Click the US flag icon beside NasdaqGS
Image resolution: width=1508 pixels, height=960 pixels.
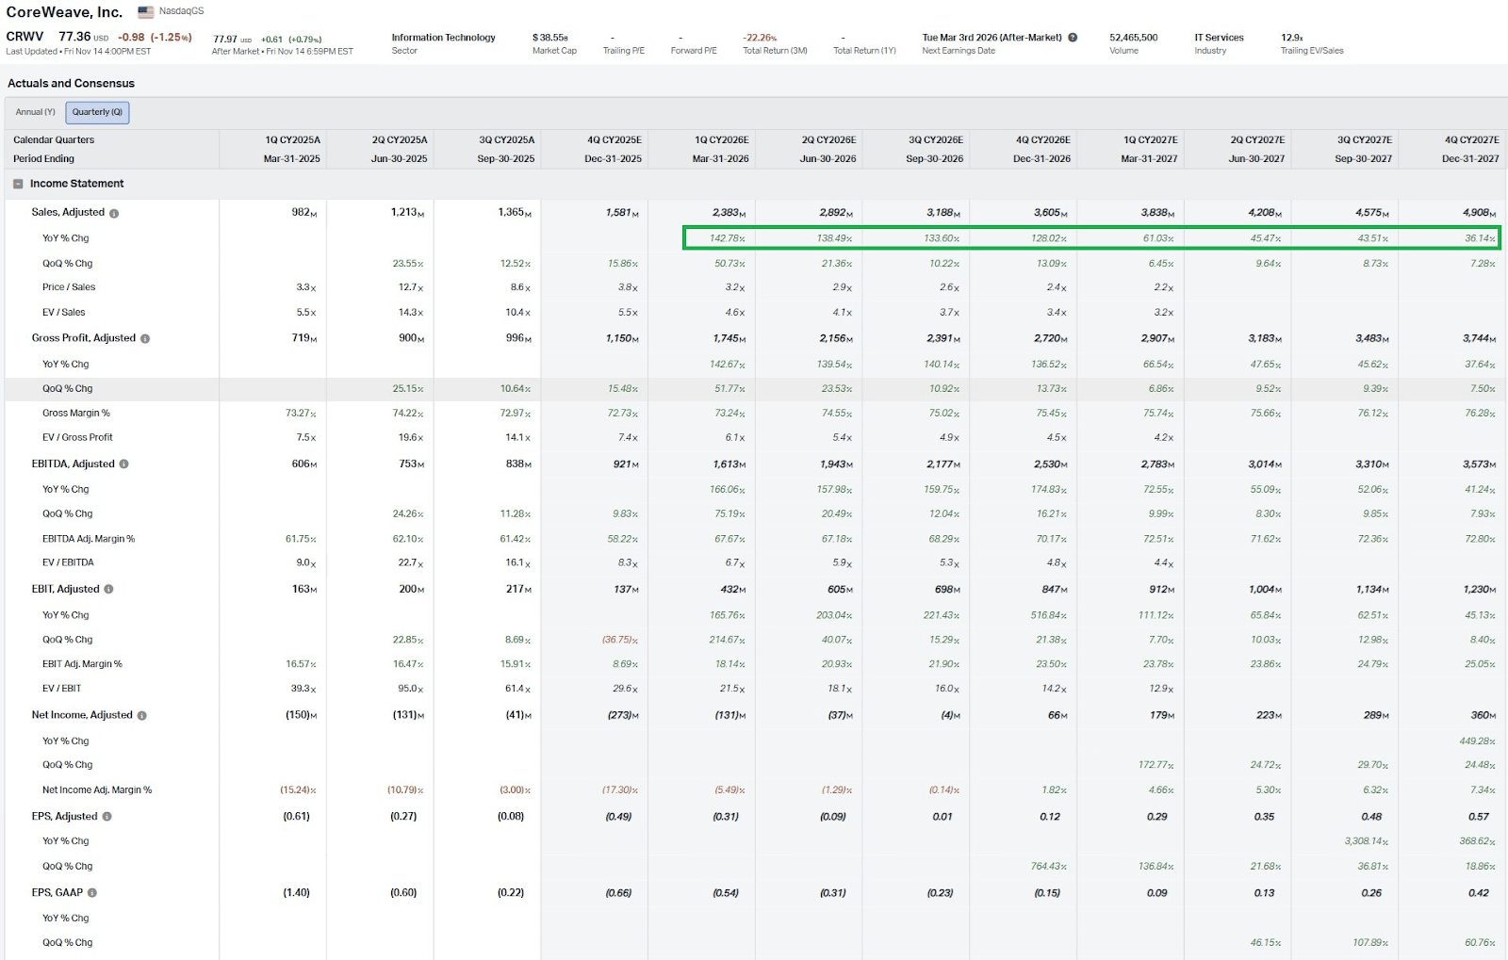[x=146, y=12]
